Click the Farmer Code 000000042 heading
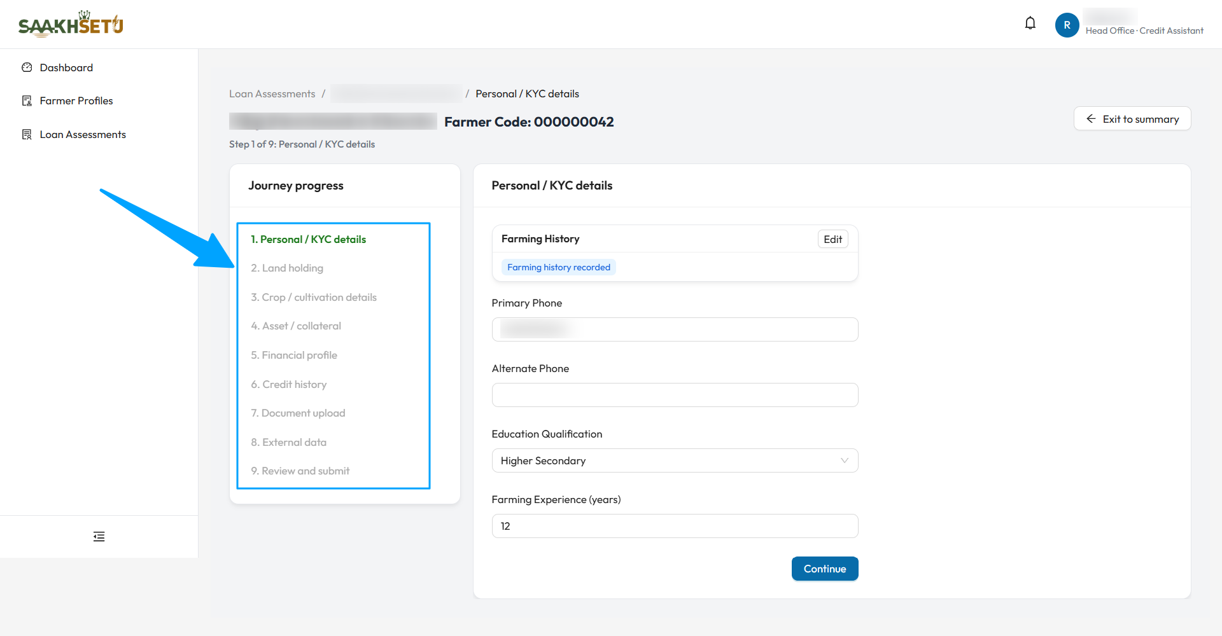The image size is (1222, 636). pos(529,121)
